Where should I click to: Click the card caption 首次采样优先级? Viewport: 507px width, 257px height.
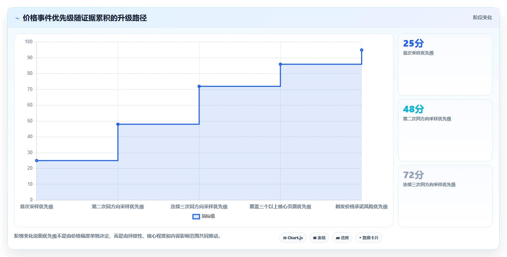(418, 53)
